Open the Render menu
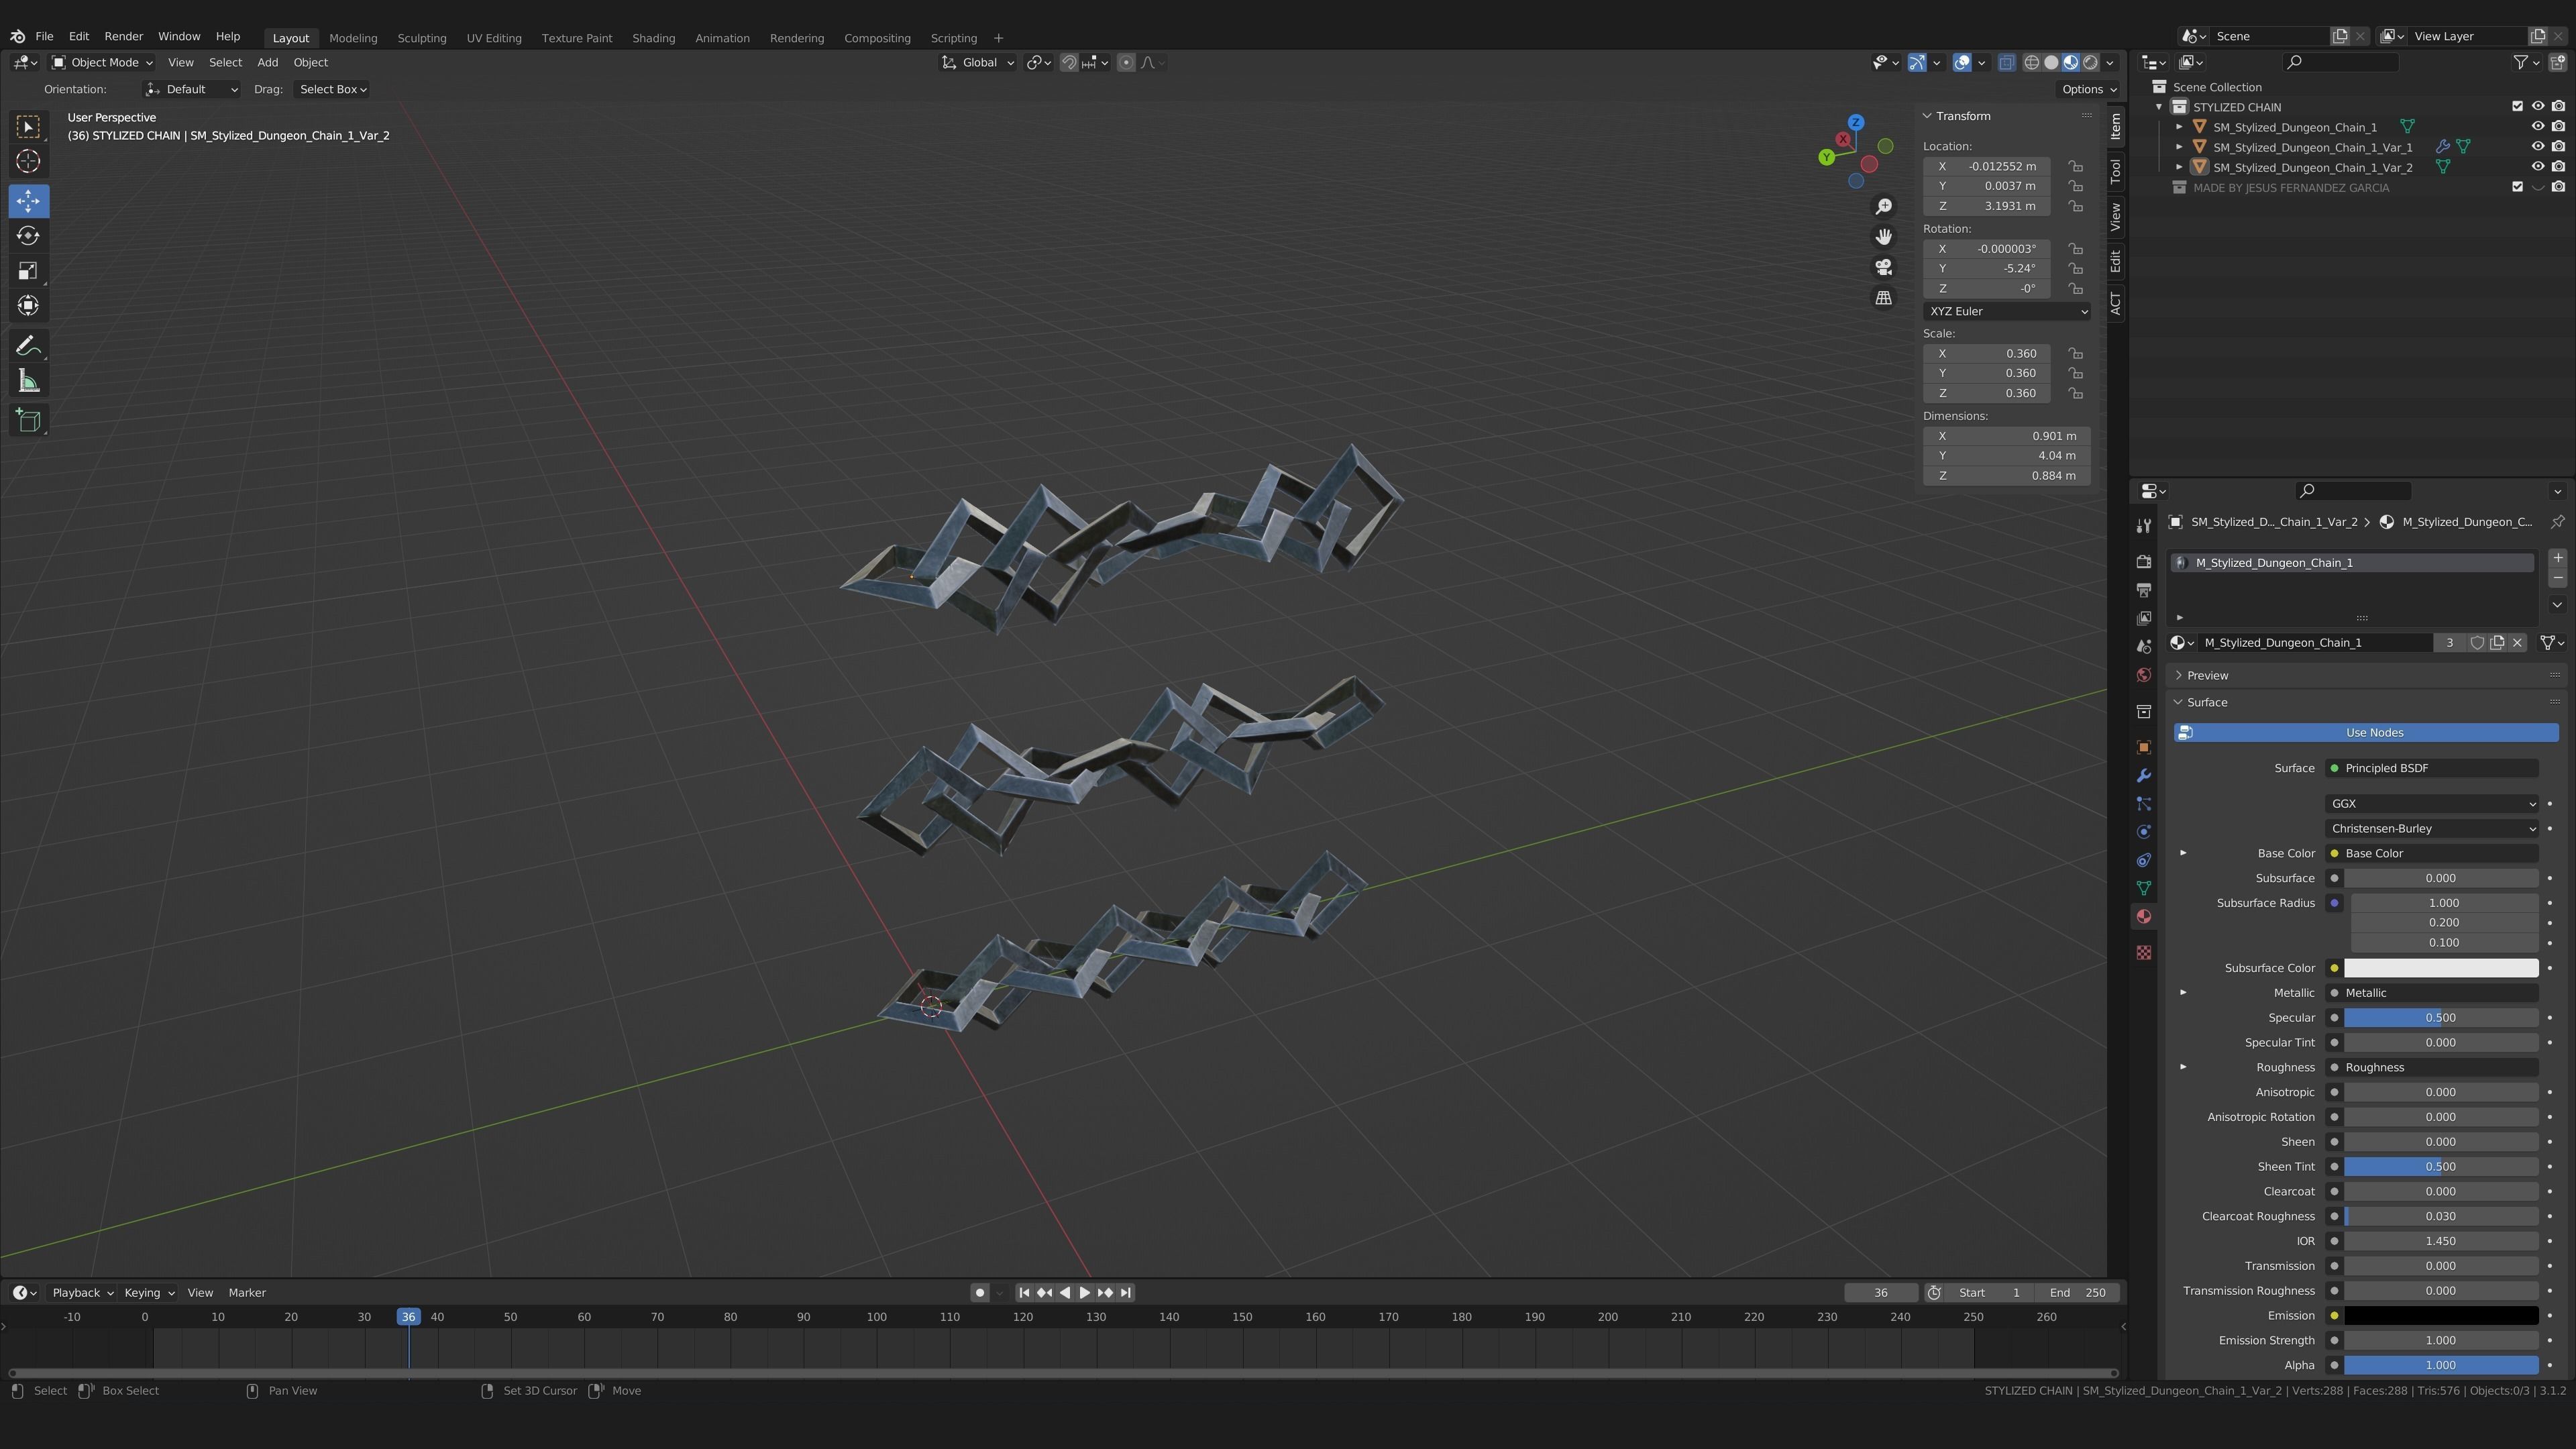 (123, 36)
